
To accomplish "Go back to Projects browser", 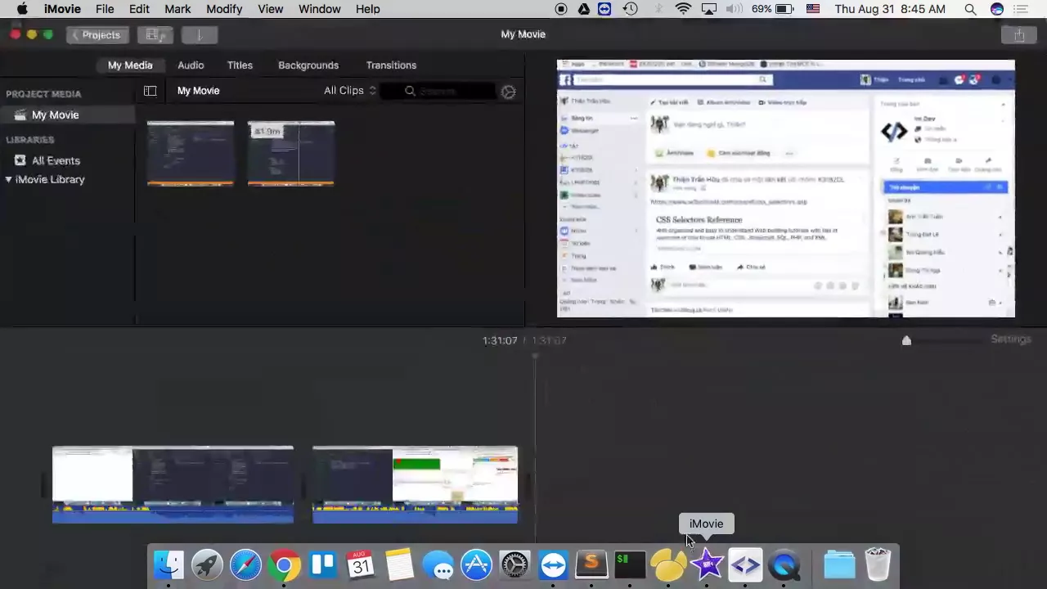I will 97,34.
